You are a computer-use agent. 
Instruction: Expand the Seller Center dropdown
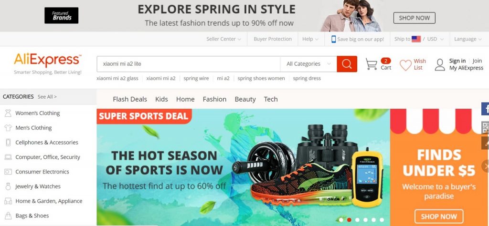pyautogui.click(x=223, y=39)
